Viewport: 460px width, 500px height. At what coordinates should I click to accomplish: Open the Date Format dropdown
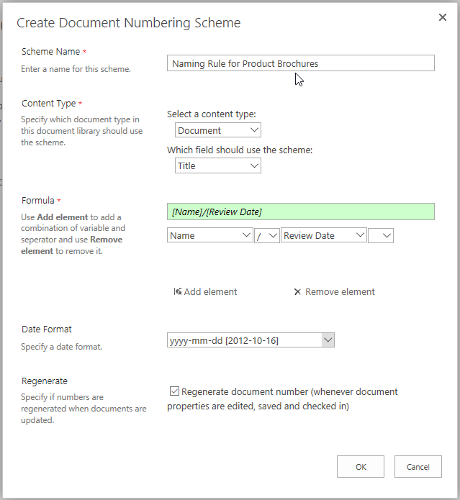pos(251,340)
